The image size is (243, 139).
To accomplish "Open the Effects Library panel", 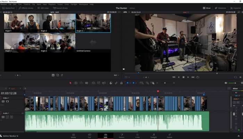I will coord(26,8).
